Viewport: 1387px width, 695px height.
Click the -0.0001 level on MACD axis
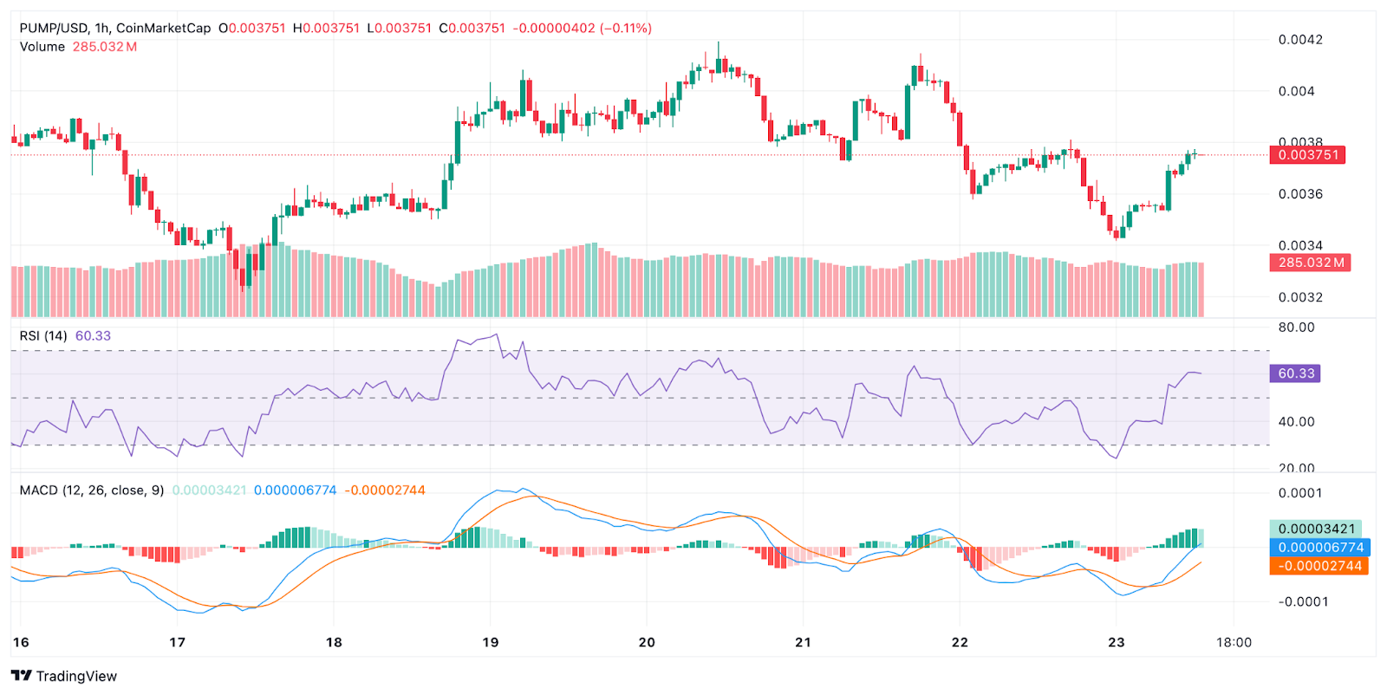tap(1302, 601)
